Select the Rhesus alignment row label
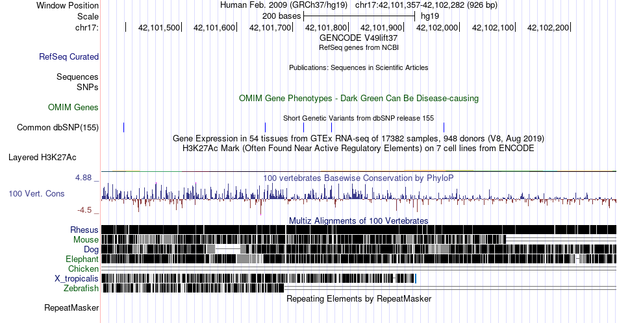Image resolution: width=617 pixels, height=323 pixels. coord(84,230)
